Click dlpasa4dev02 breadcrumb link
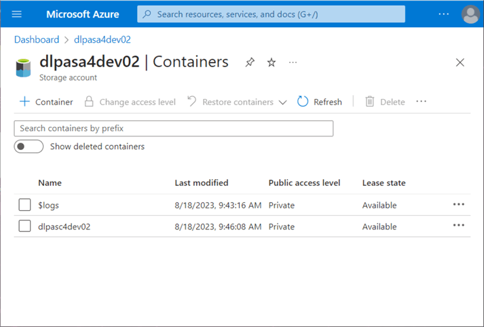 (103, 39)
